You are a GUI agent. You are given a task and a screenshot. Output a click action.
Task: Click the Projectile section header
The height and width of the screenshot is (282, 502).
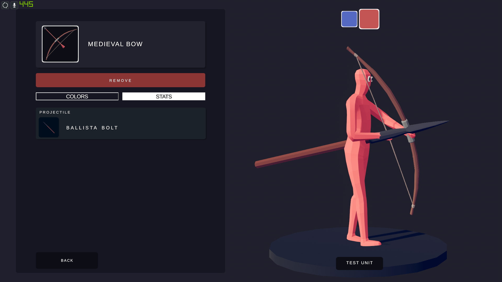coord(55,112)
